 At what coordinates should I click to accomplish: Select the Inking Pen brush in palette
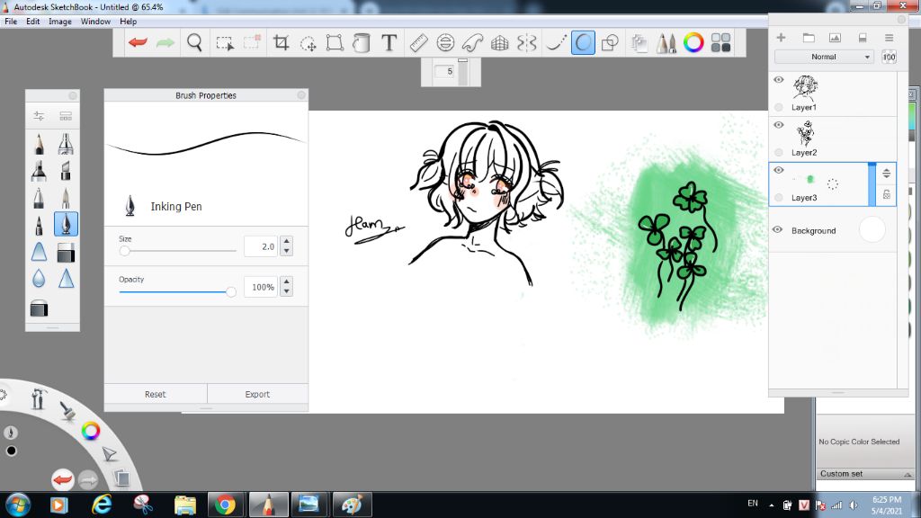[66, 224]
